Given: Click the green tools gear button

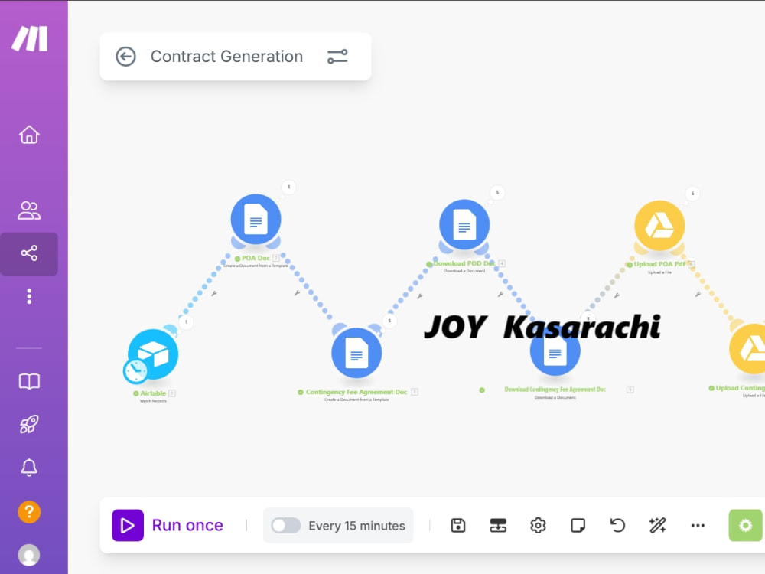Looking at the screenshot, I should click(745, 526).
